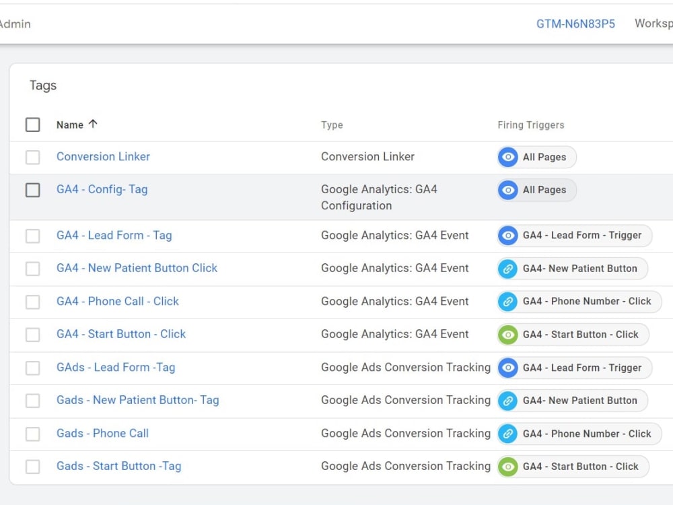Sort by the Type column header
This screenshot has height=505, width=673.
pos(332,125)
